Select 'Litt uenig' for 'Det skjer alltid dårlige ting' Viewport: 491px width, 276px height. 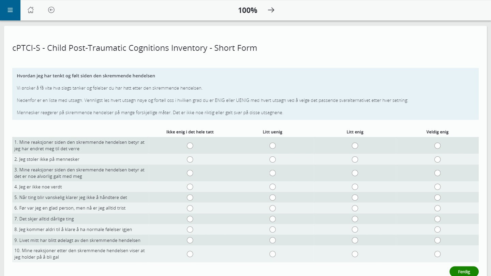pyautogui.click(x=272, y=219)
